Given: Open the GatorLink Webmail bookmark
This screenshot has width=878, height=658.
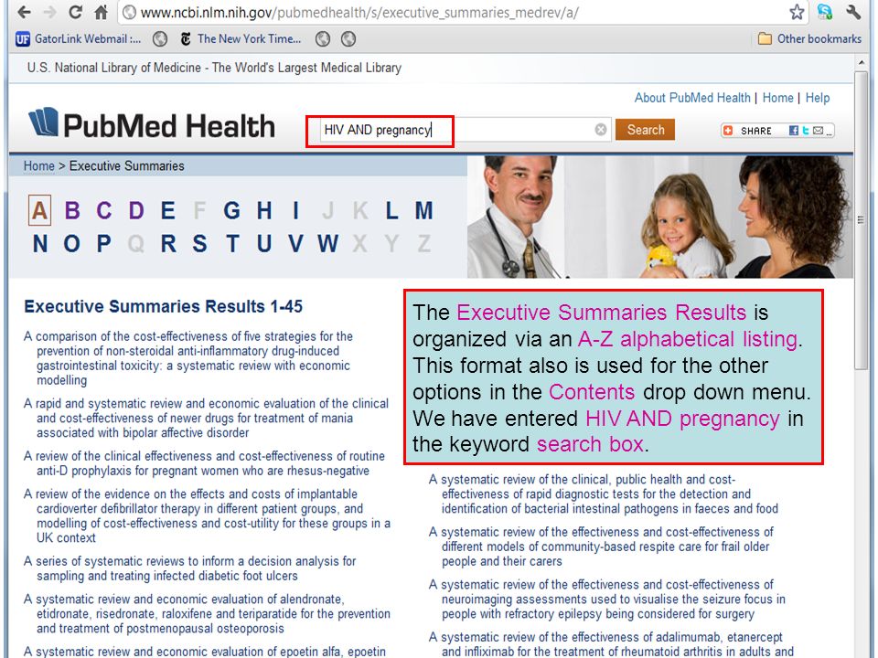Looking at the screenshot, I should coord(79,38).
